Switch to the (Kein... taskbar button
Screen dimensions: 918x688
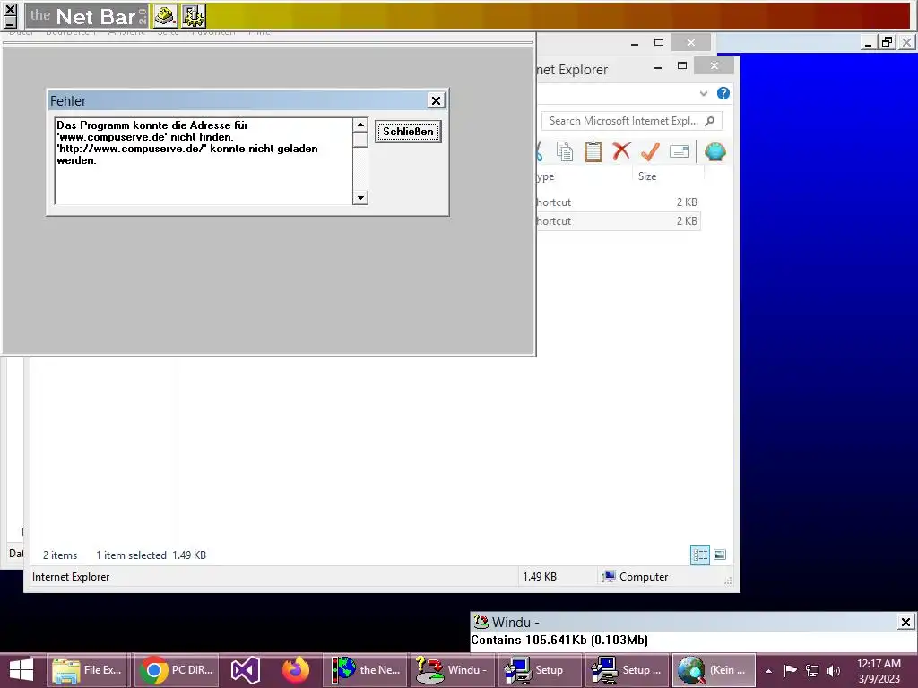pos(713,670)
